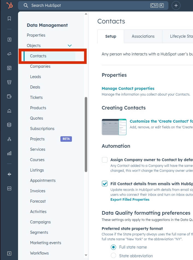Select Full state name radio option

pyautogui.click(x=113, y=247)
